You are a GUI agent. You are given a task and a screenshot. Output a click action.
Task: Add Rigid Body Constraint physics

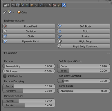pos(84,46)
